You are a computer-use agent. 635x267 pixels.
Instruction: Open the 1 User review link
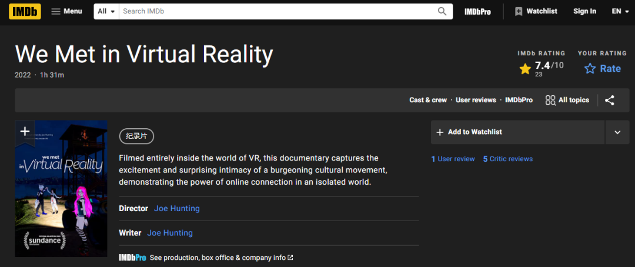point(453,159)
